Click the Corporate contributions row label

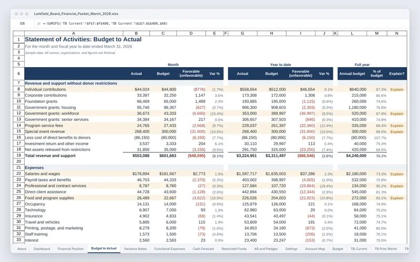pyautogui.click(x=46, y=95)
